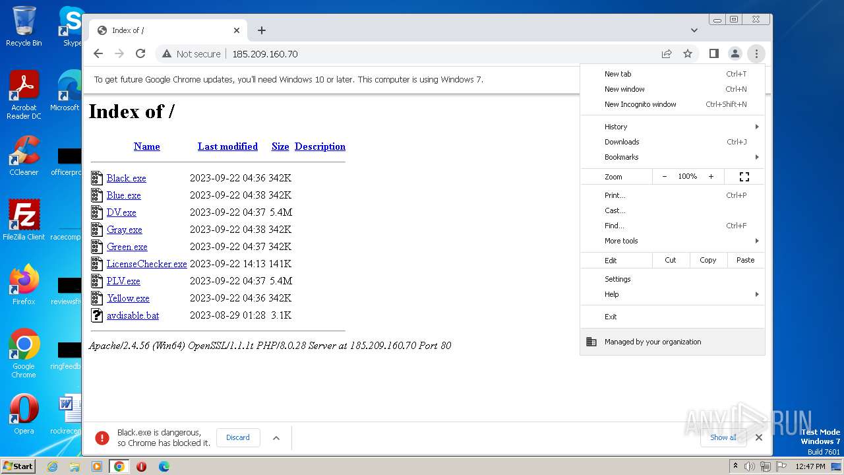Choose New Incognito window
844x475 pixels.
click(673, 104)
